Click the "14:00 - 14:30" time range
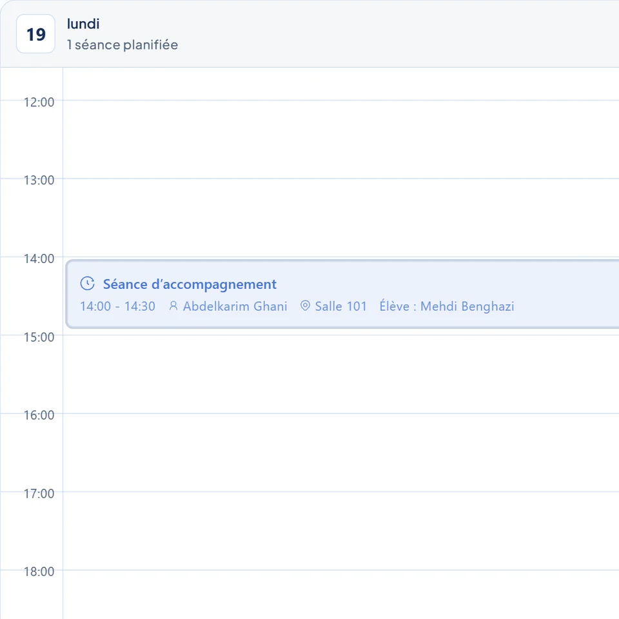Viewport: 619px width, 619px height. click(x=117, y=306)
